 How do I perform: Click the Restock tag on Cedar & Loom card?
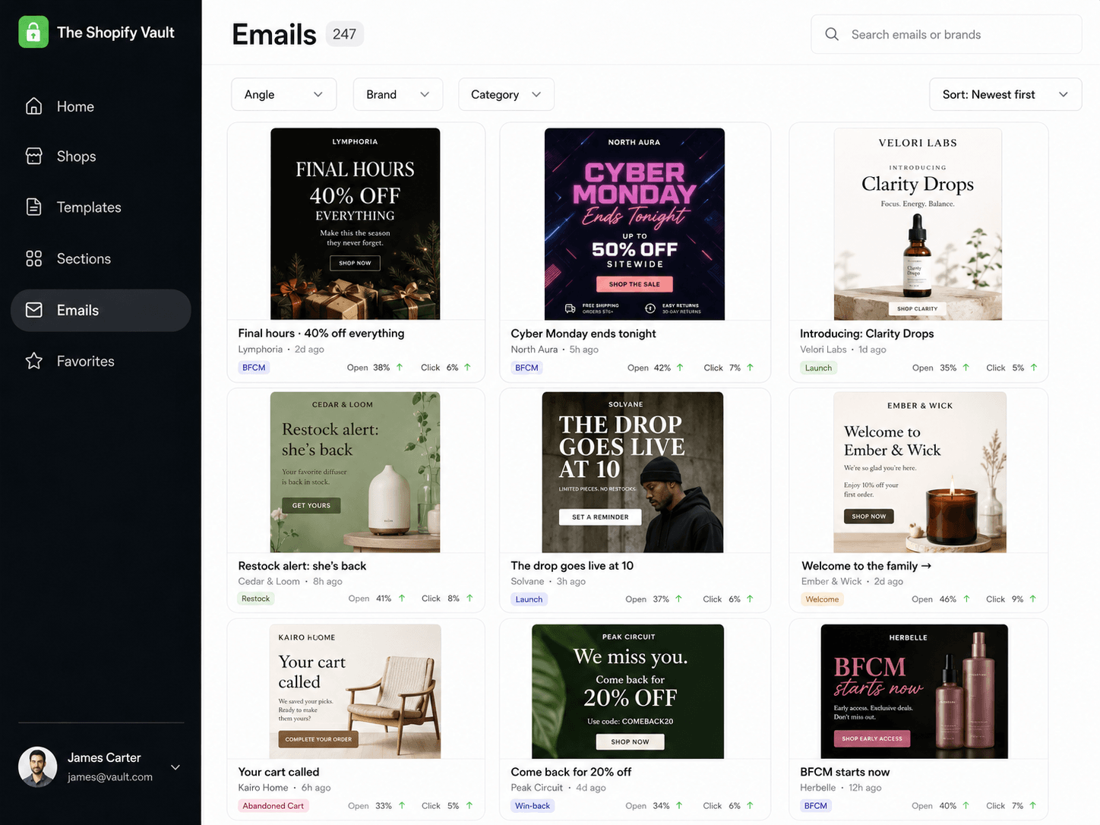255,599
